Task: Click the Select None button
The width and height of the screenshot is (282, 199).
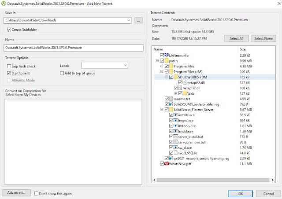Action: pyautogui.click(x=263, y=38)
